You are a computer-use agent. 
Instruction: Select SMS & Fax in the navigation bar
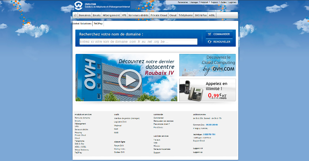201,15
